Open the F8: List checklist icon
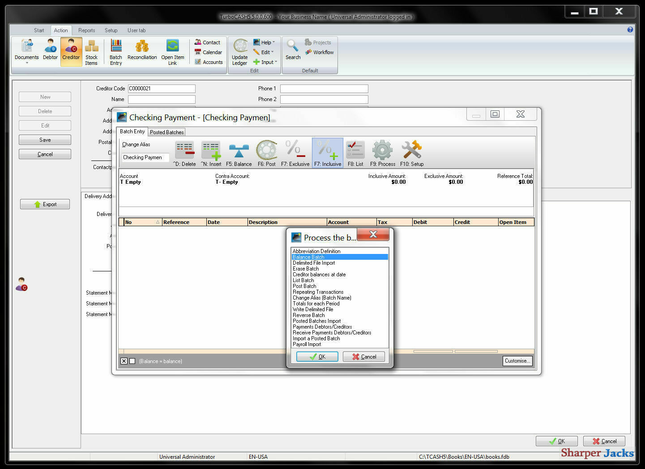645x469 pixels. [355, 154]
